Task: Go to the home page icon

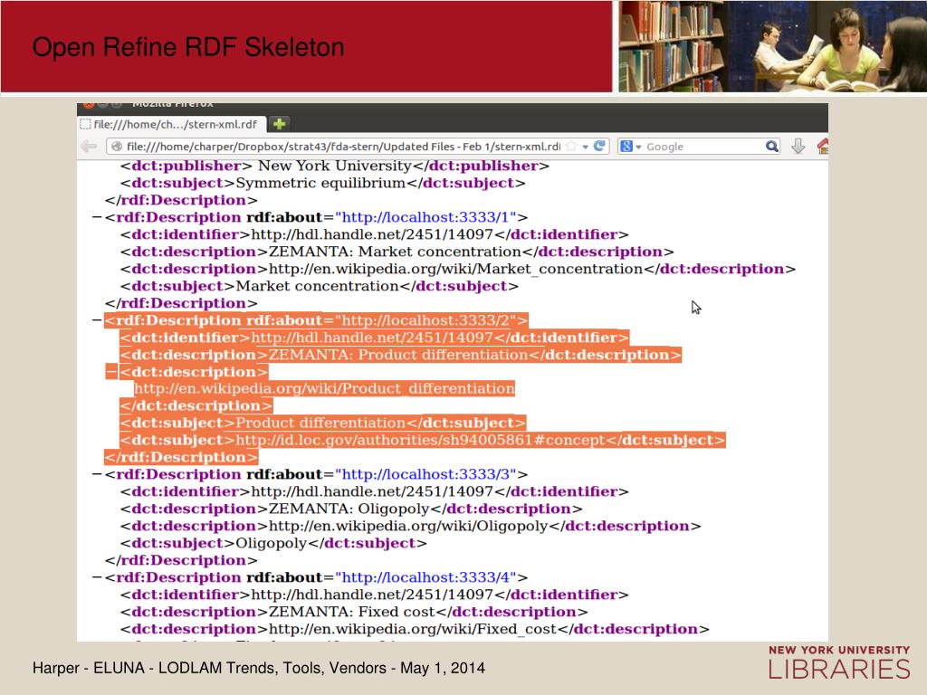Action: click(822, 146)
